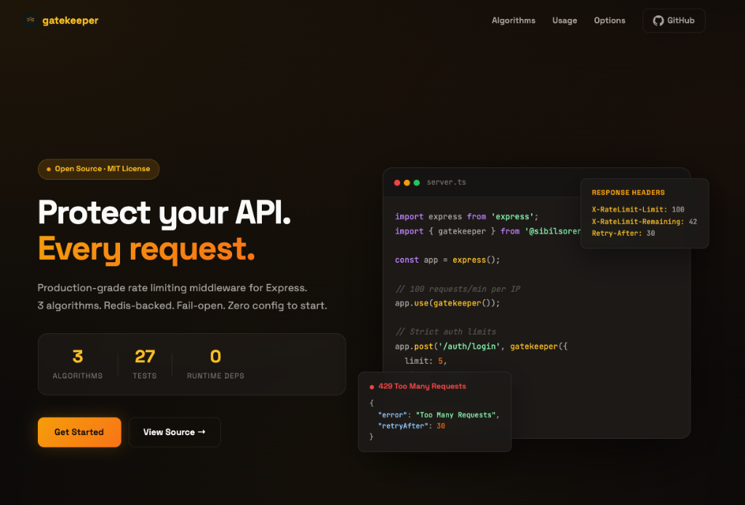Click the const app = express(); line
This screenshot has width=745, height=505.
point(447,260)
